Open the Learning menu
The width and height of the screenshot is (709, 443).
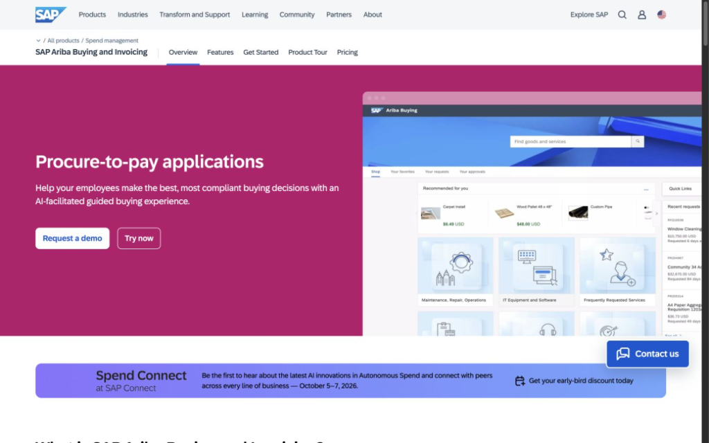point(255,15)
